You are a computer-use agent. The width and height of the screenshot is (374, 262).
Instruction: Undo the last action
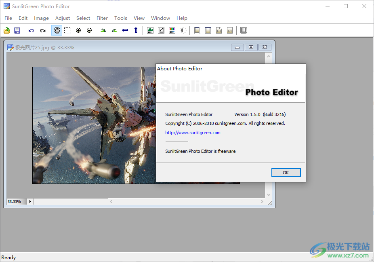coord(31,30)
